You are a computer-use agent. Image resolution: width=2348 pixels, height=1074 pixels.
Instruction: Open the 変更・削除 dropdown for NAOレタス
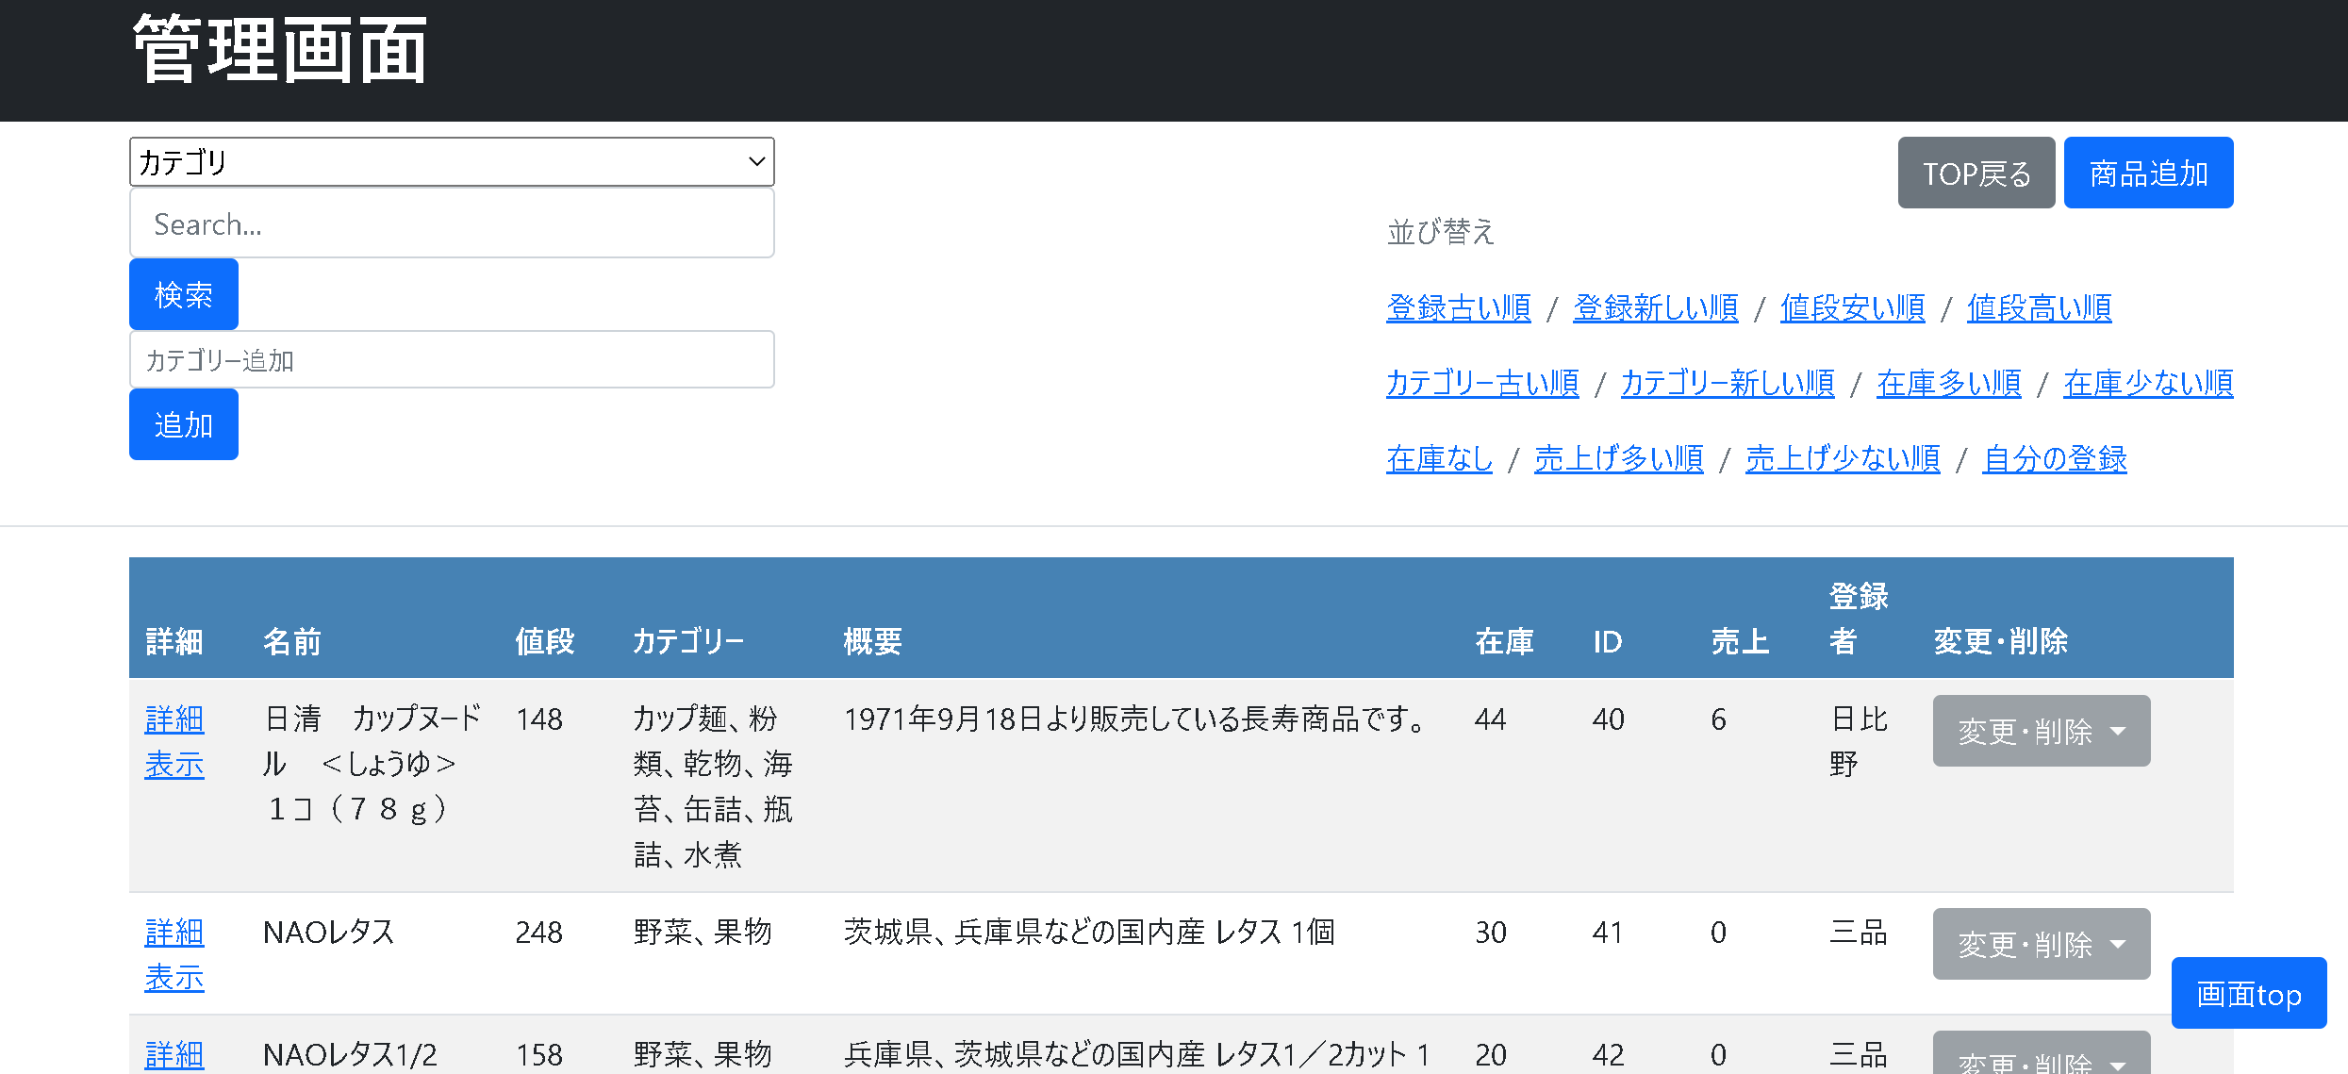(x=2041, y=944)
